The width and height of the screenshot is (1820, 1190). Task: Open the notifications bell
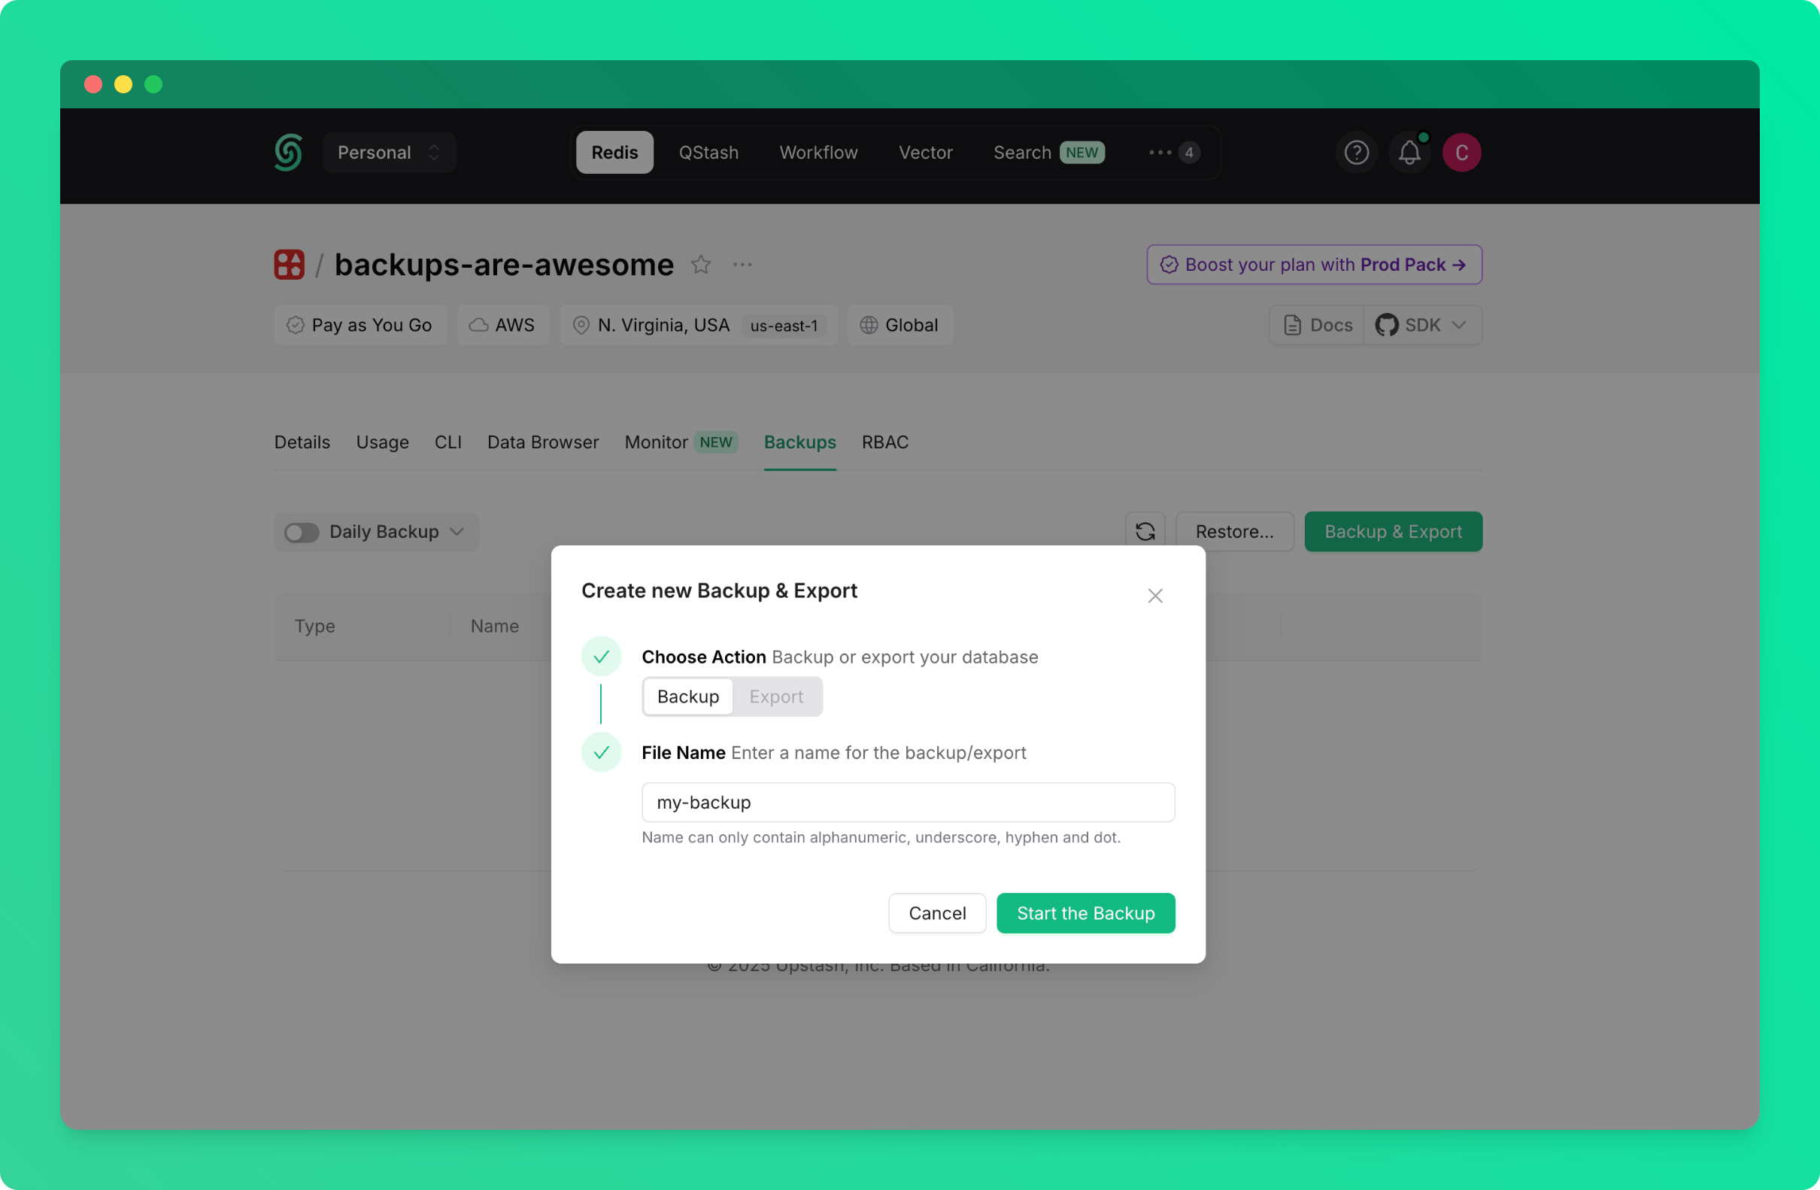(x=1409, y=152)
